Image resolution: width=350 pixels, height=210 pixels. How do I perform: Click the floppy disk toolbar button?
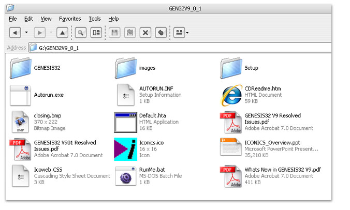(114, 33)
